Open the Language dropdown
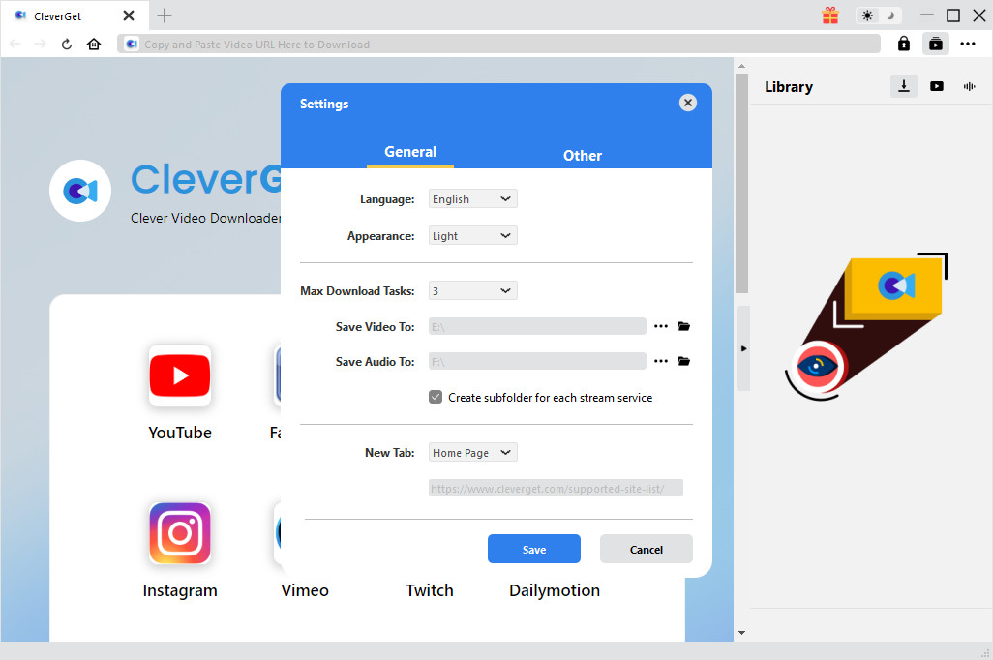This screenshot has height=660, width=993. (472, 198)
